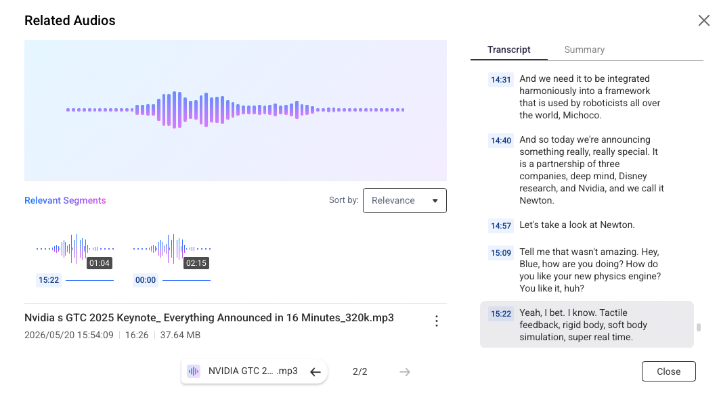The image size is (719, 393).
Task: Select transcript line "Let's take a look at Newton."
Action: coord(577,225)
